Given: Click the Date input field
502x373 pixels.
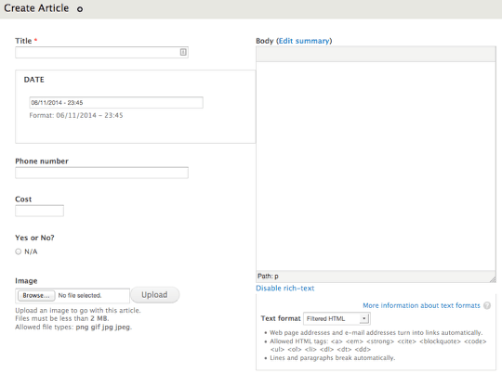Looking at the screenshot, I should (x=116, y=103).
